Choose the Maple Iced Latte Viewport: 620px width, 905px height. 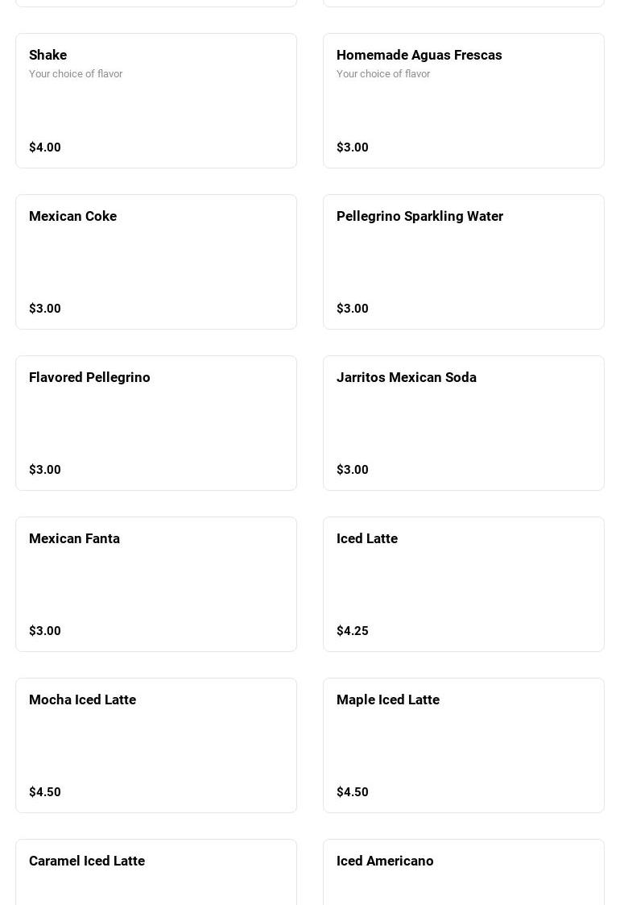[463, 745]
